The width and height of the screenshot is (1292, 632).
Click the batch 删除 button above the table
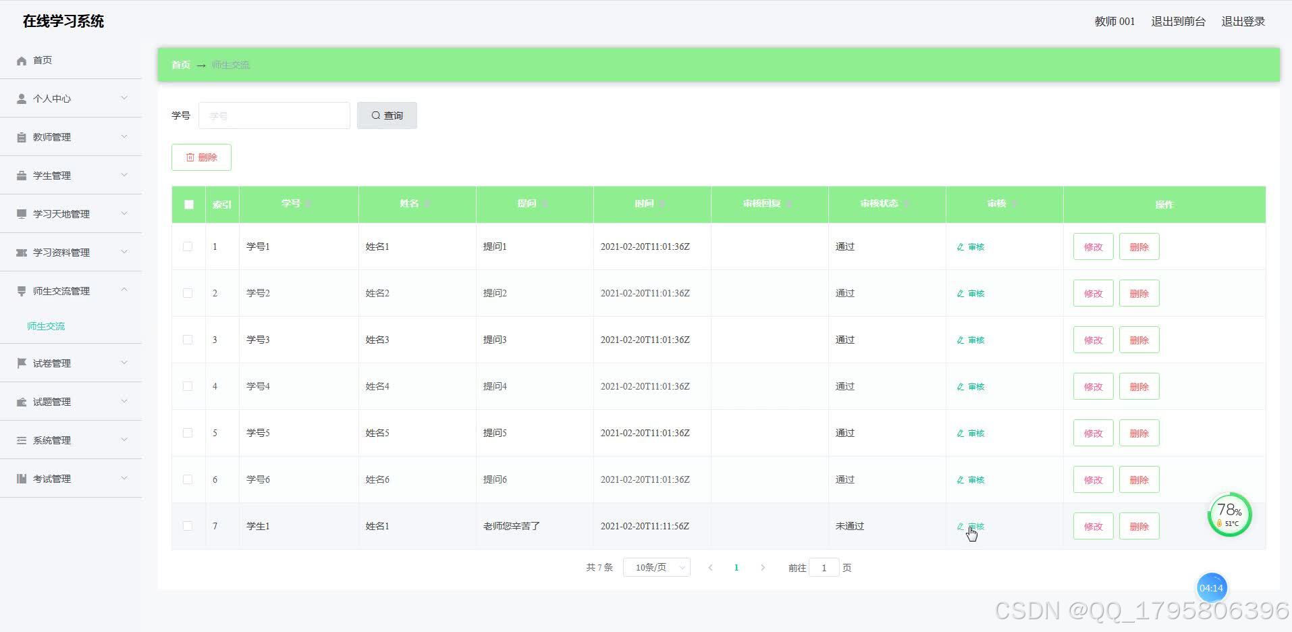tap(201, 157)
